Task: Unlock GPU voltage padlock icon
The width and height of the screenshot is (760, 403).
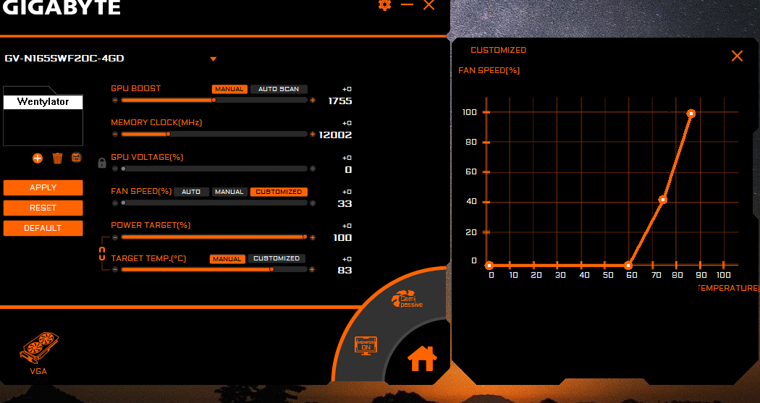Action: (x=102, y=163)
